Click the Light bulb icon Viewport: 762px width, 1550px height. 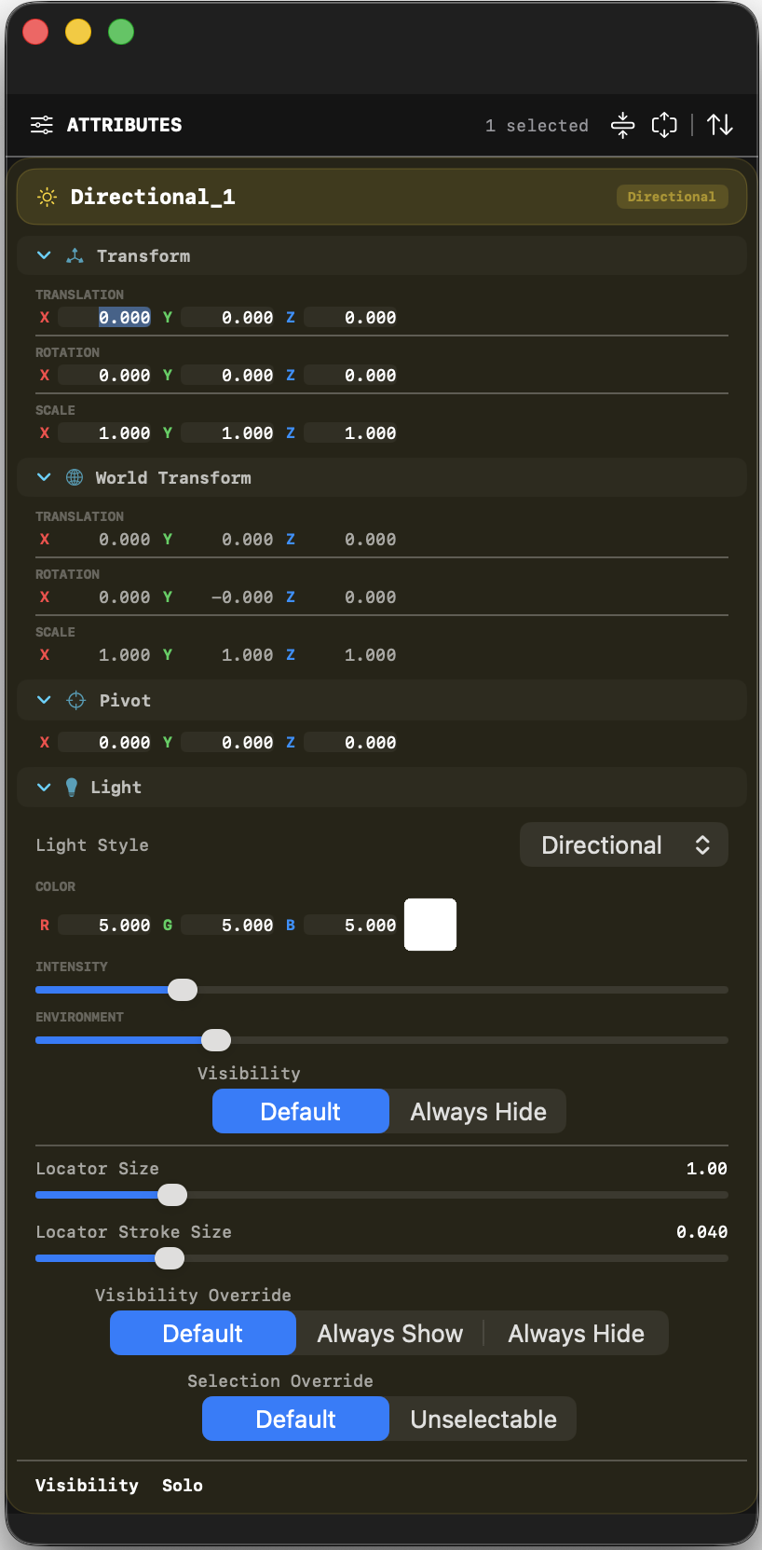pyautogui.click(x=72, y=788)
